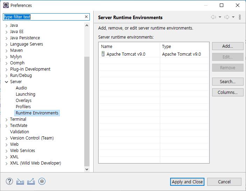Viewport: 246px width, 191px height.
Task: Select Overlays under Server
Action: (x=23, y=101)
